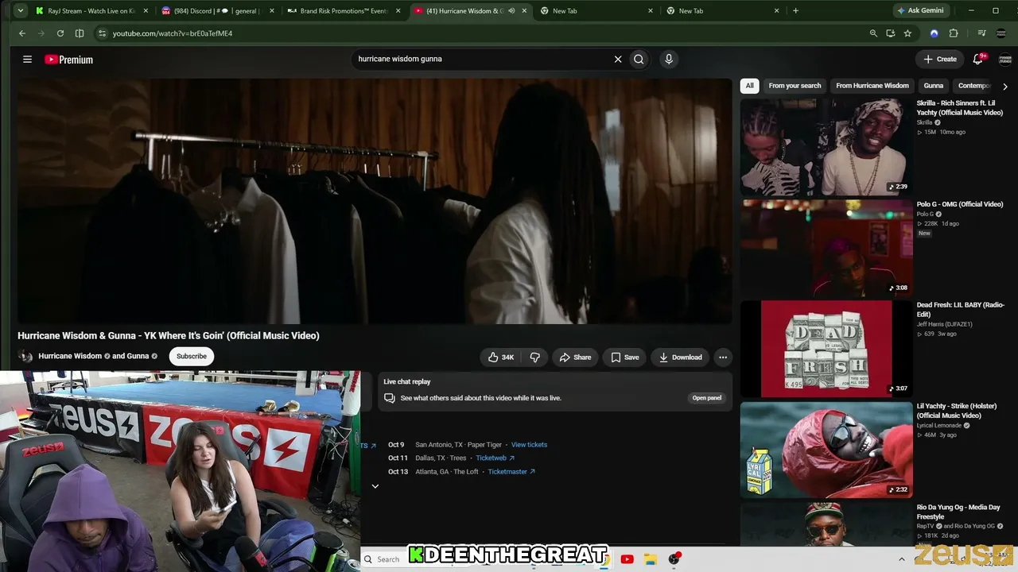Open Dead Fresh LIL BABY thumbnail
The height and width of the screenshot is (572, 1018).
[x=826, y=349]
